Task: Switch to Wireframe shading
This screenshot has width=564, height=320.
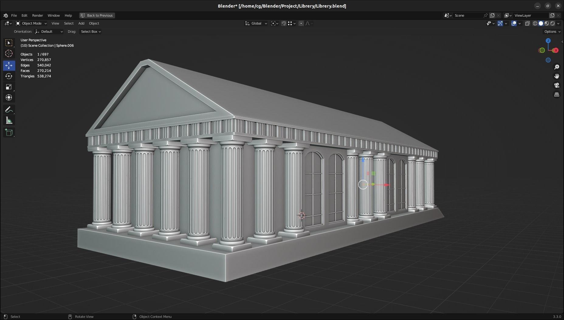Action: pyautogui.click(x=535, y=23)
